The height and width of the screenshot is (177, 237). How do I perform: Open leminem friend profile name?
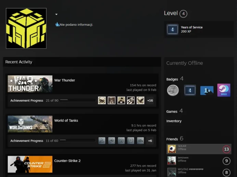[183, 157]
